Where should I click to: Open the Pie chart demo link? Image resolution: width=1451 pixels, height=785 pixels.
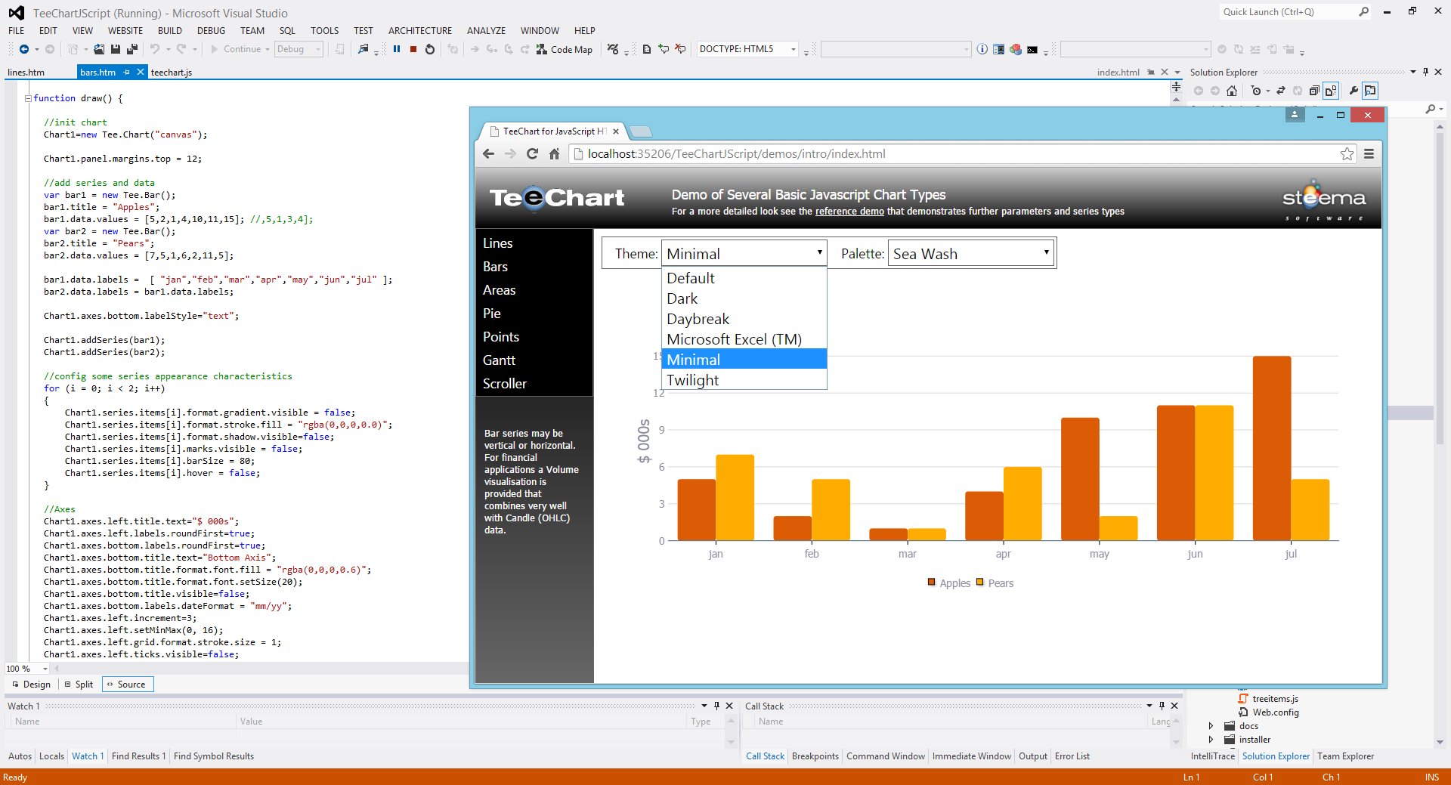pyautogui.click(x=492, y=314)
